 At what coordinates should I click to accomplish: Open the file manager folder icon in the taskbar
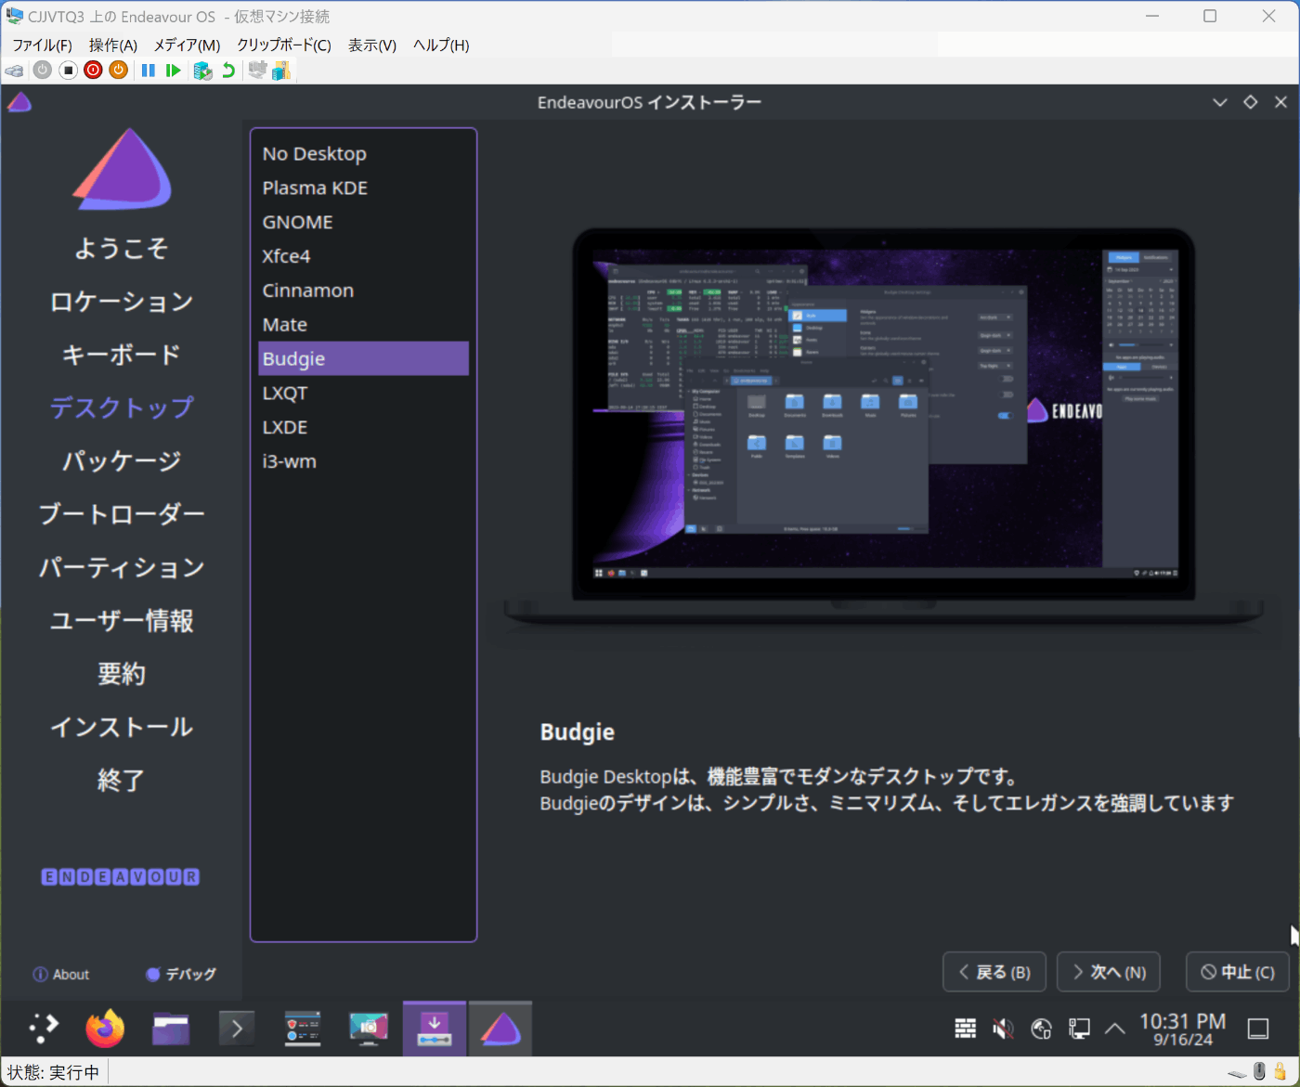171,1029
